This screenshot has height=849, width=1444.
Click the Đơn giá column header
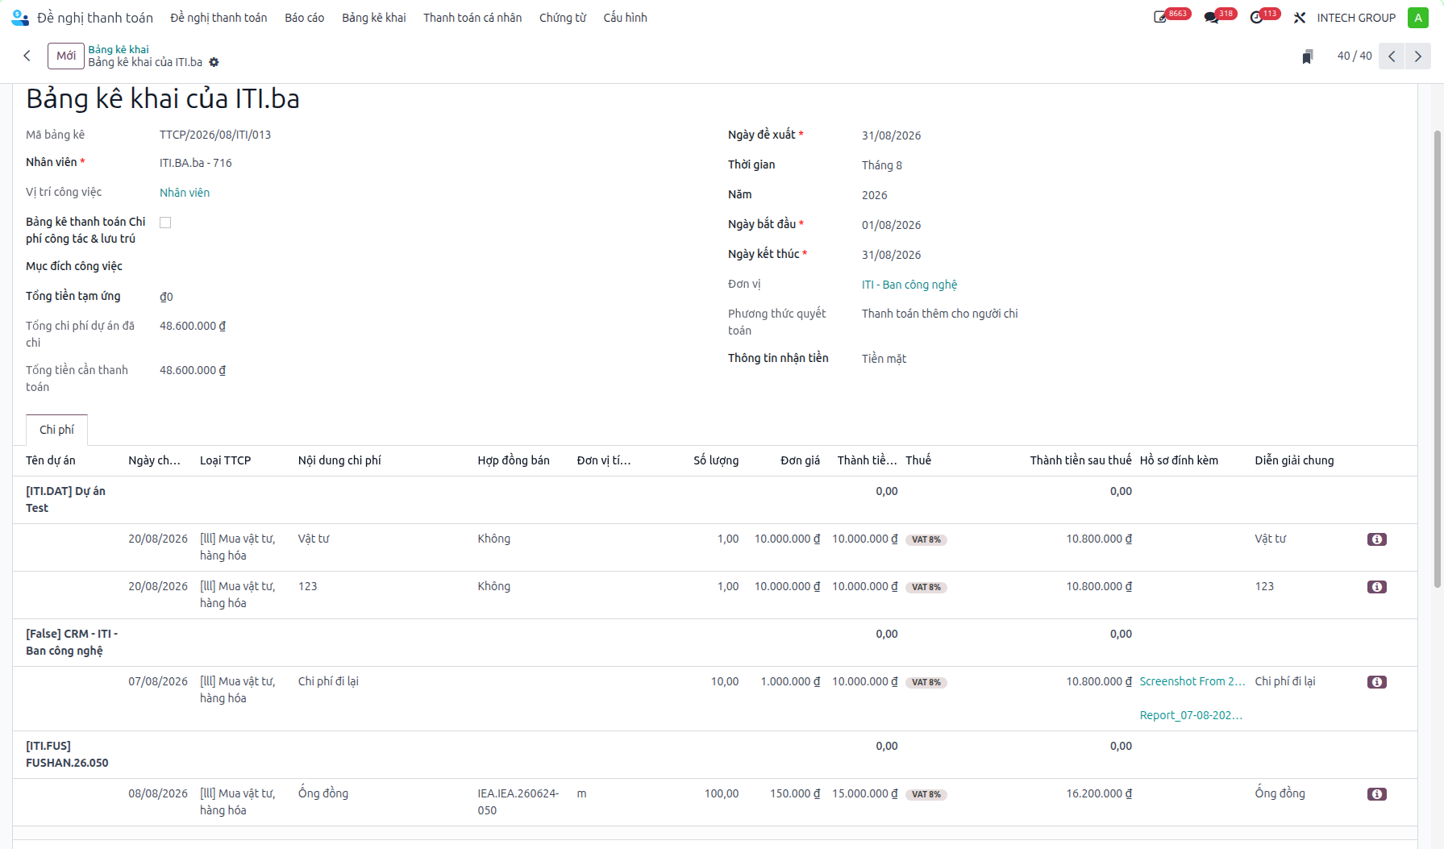pyautogui.click(x=800, y=460)
